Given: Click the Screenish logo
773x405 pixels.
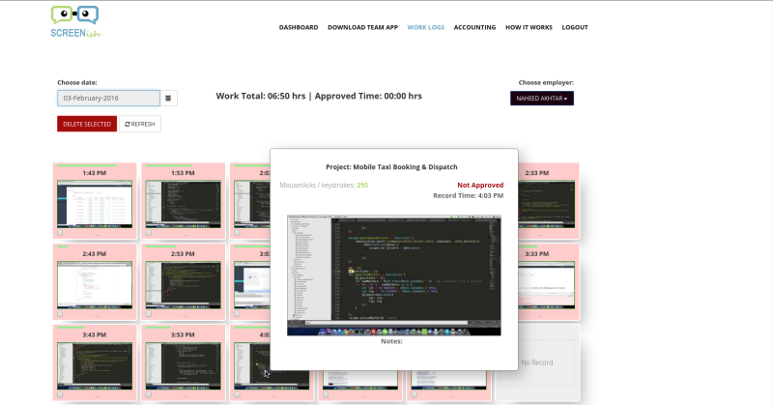Looking at the screenshot, I should (76, 21).
